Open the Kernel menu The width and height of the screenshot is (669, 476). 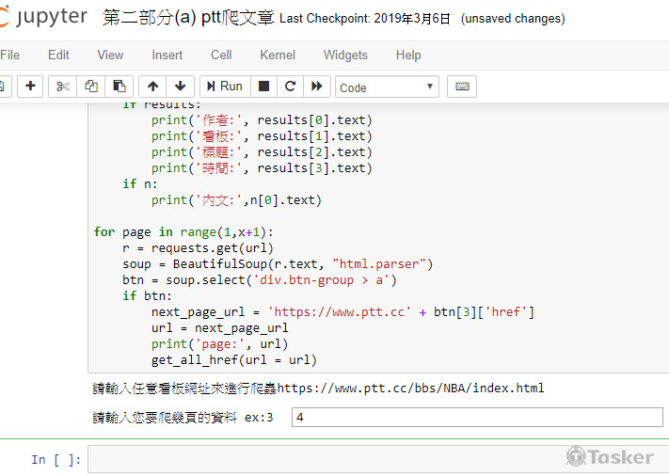point(277,55)
